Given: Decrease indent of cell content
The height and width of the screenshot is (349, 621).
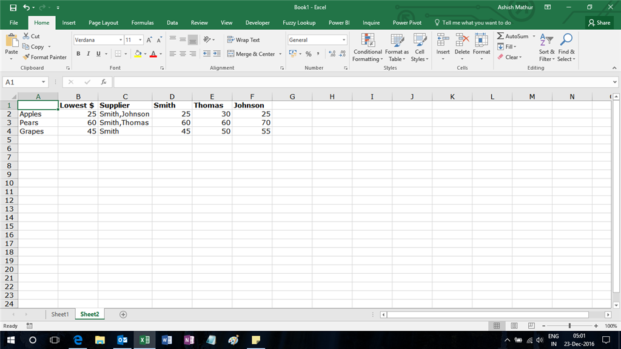Looking at the screenshot, I should 207,53.
